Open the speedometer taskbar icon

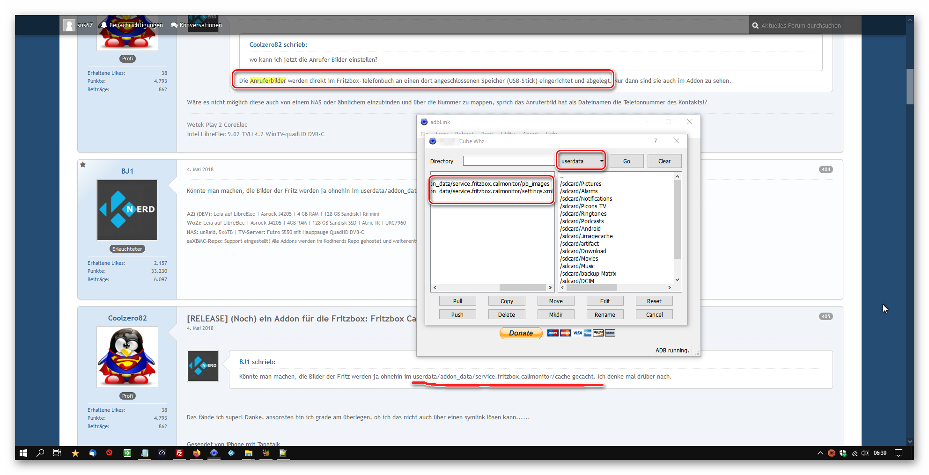click(x=162, y=453)
